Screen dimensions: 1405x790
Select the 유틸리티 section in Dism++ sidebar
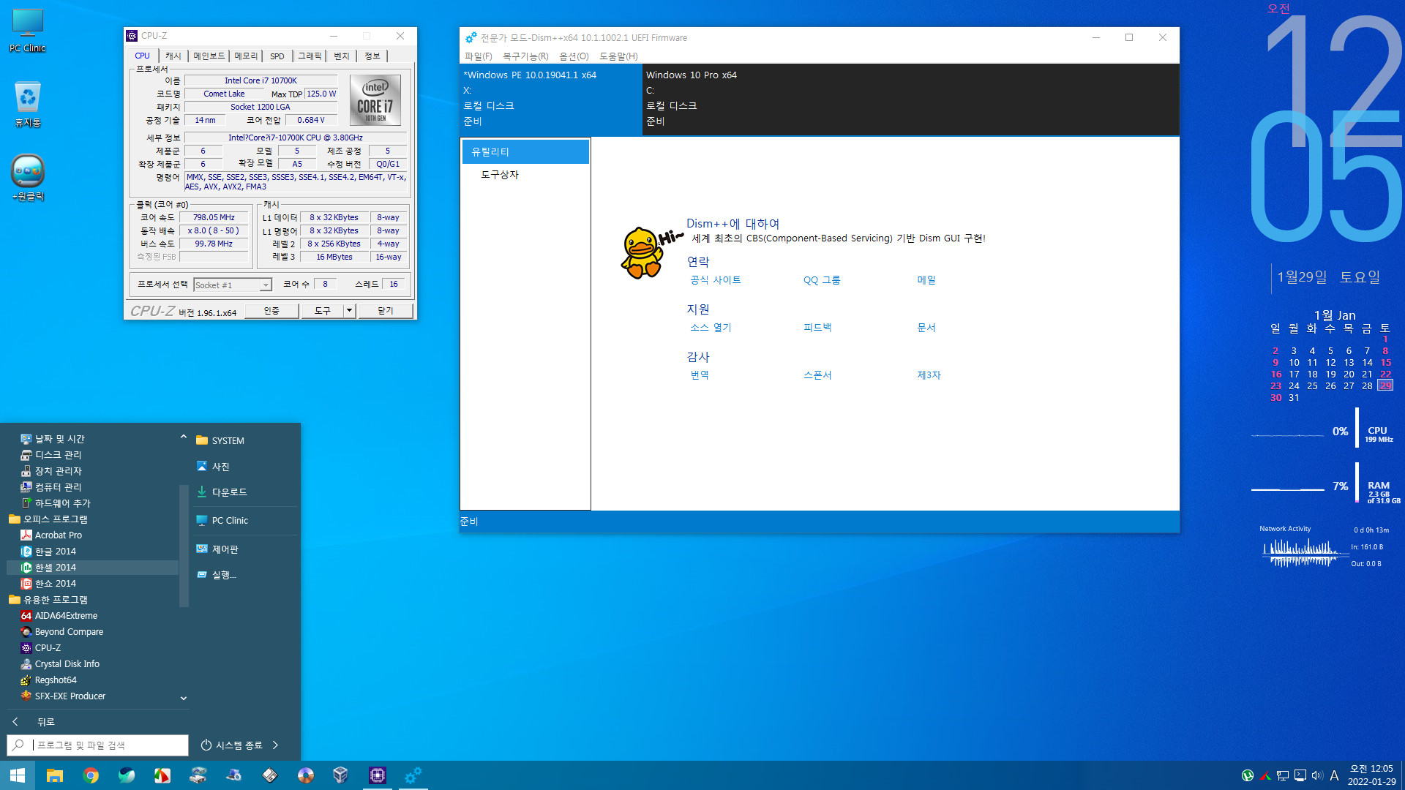coord(525,151)
